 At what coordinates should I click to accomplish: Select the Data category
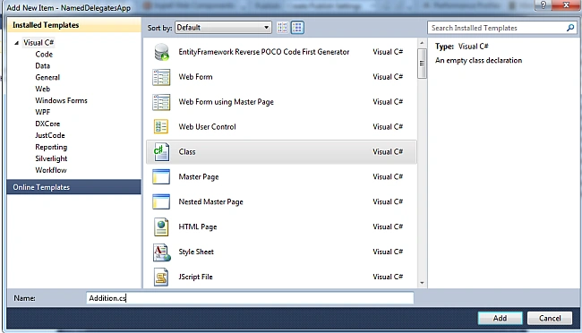(43, 65)
